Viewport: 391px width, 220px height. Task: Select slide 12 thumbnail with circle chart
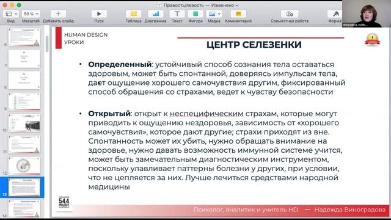pos(24,166)
